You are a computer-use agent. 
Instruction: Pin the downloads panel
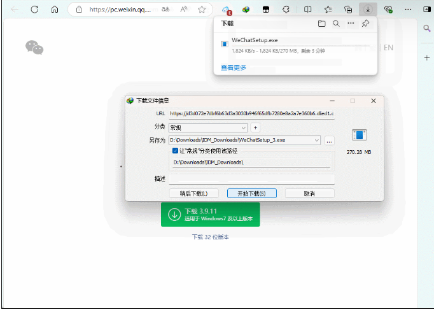point(365,24)
